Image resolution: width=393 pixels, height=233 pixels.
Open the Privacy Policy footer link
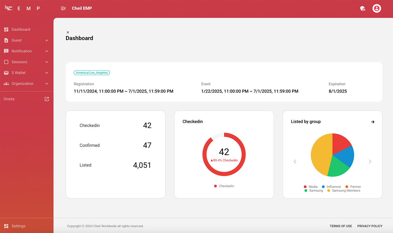coord(370,226)
